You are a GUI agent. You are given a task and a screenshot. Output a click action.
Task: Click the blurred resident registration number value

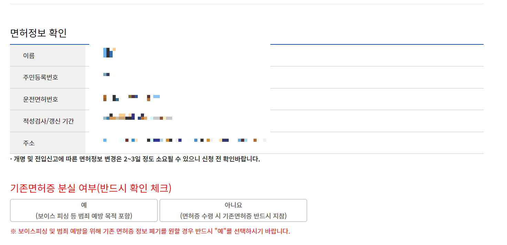(106, 74)
